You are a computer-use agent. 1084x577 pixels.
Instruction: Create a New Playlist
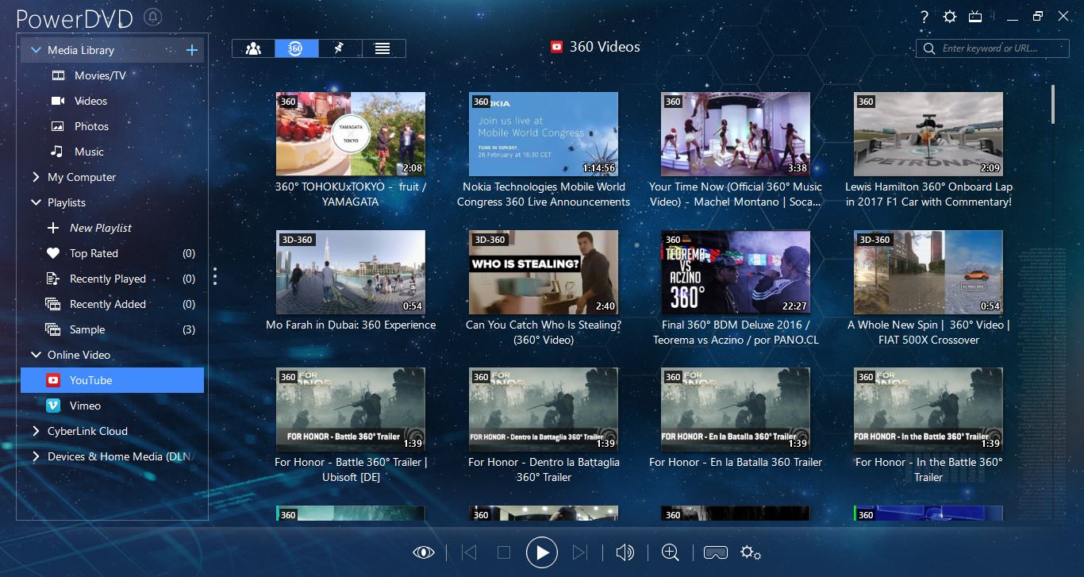100,228
